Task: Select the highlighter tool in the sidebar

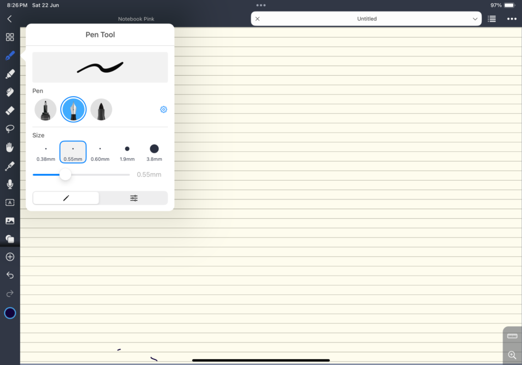Action: pos(9,74)
